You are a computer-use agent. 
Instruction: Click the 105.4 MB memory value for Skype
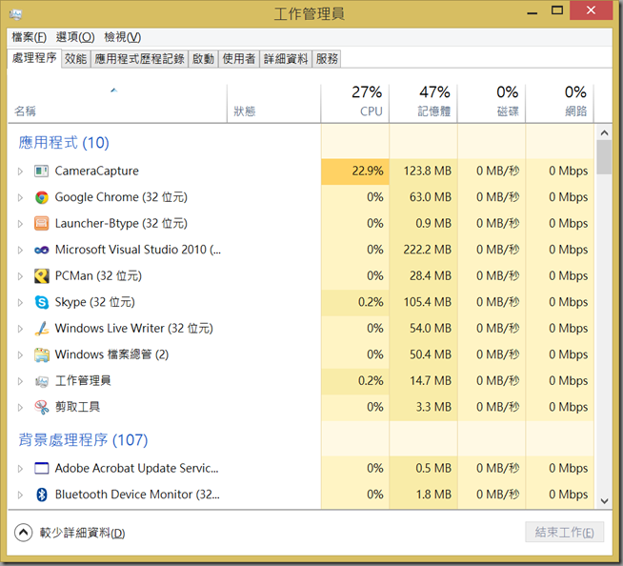pos(428,302)
